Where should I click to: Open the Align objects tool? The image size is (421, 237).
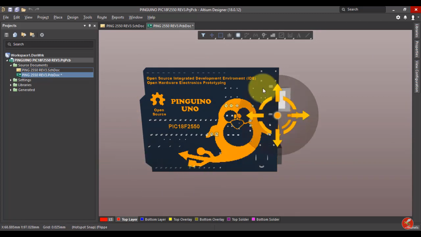coord(229,35)
